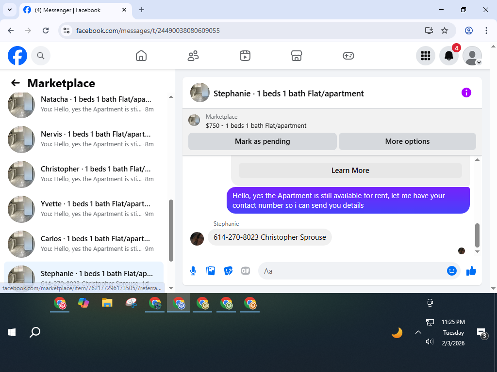Image resolution: width=497 pixels, height=372 pixels.
Task: Show hidden system tray icons chevron
Action: (x=418, y=332)
